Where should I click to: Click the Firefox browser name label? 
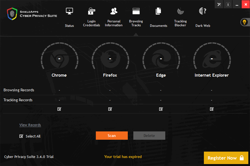click(x=110, y=75)
